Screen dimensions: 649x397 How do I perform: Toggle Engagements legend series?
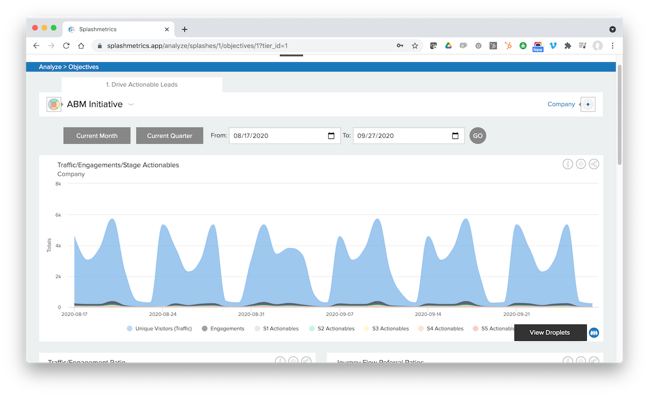(x=223, y=328)
